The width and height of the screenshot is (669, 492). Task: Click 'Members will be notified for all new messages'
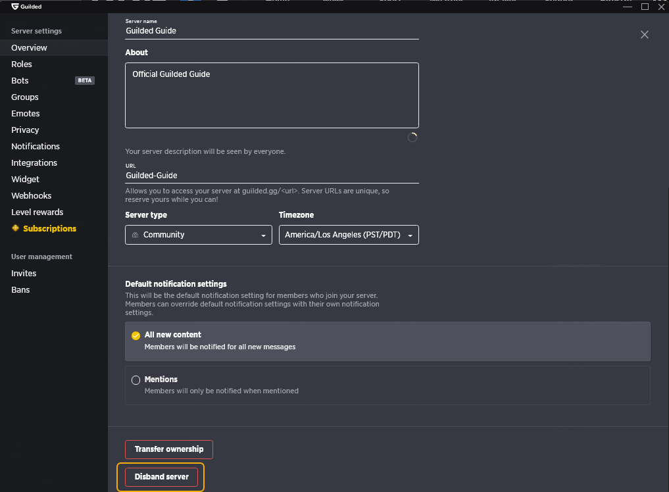[220, 347]
